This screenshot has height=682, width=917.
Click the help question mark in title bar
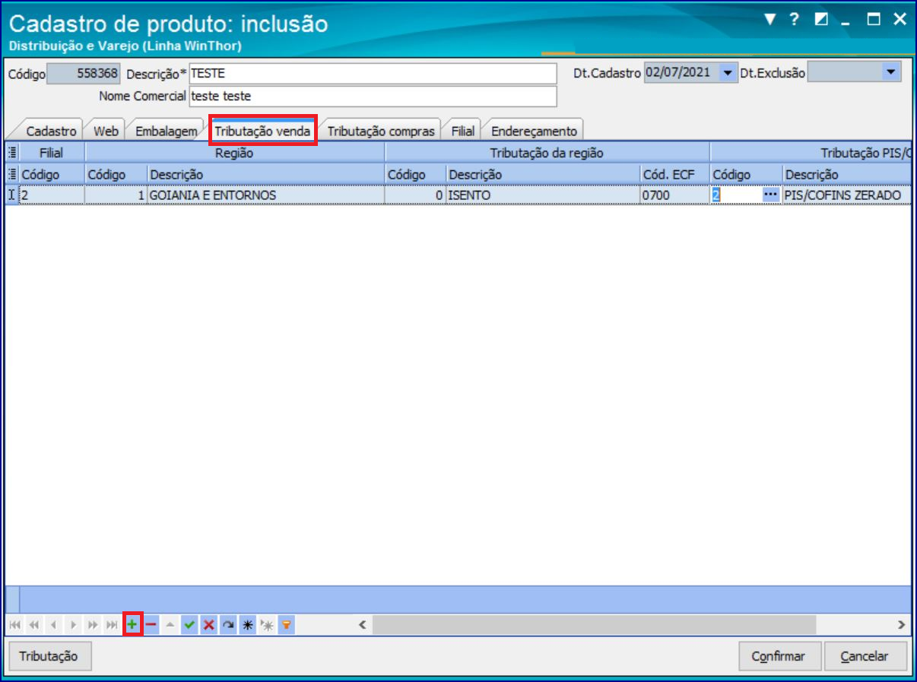(795, 19)
